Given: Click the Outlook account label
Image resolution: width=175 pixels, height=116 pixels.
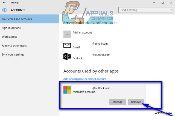Looking at the screenshot, I should pos(78,58).
